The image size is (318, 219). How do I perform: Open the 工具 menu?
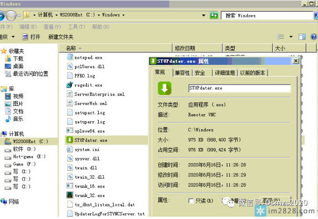[x=75, y=27]
